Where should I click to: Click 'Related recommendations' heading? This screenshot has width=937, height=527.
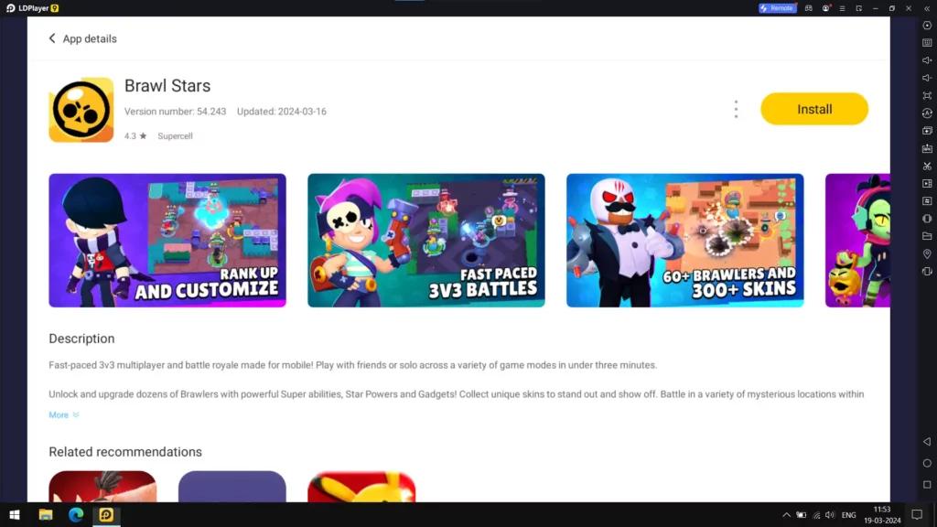pos(125,452)
